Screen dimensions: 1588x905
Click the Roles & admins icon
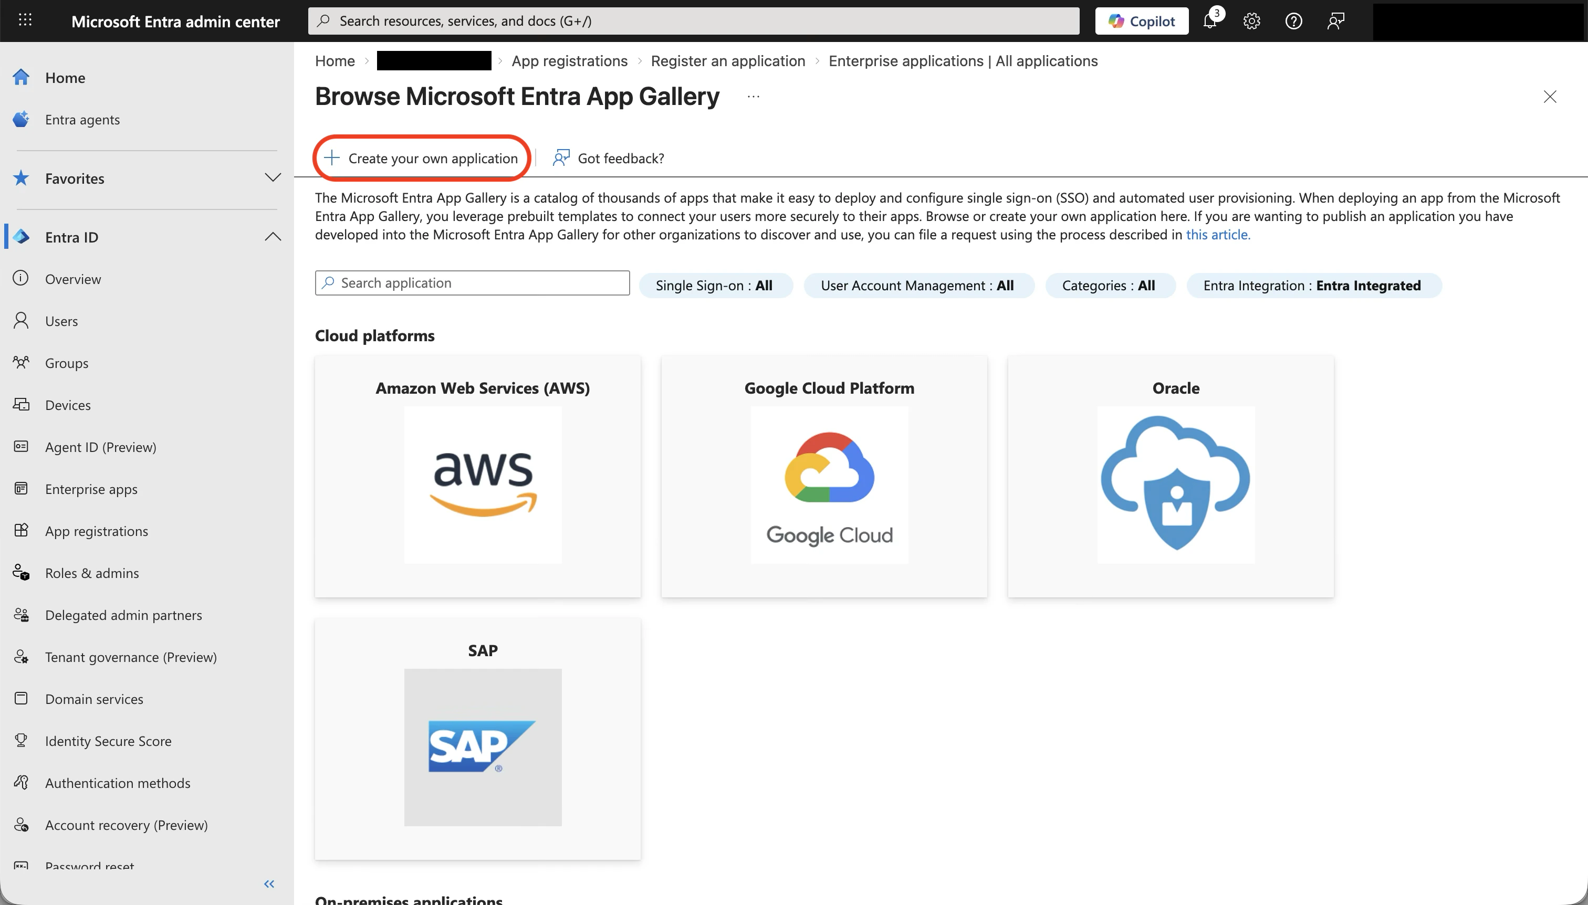(x=21, y=573)
